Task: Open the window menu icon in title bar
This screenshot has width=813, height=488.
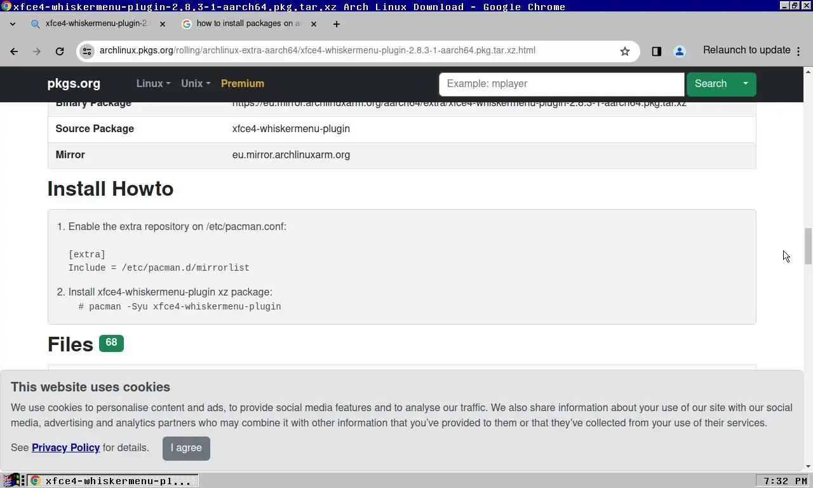Action: [6, 6]
